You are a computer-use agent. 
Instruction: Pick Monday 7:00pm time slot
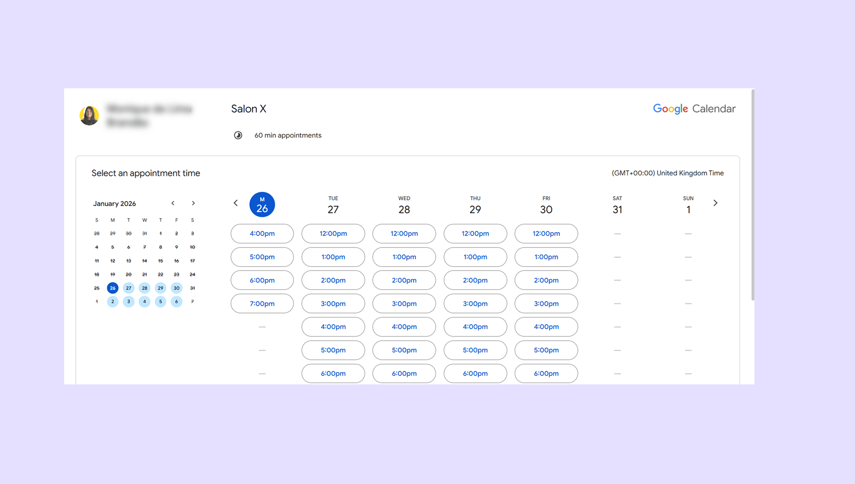point(262,303)
